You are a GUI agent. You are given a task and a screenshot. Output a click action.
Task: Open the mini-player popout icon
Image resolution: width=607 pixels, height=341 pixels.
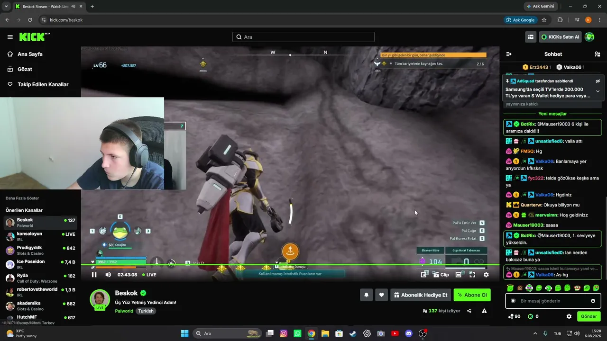pyautogui.click(x=424, y=275)
